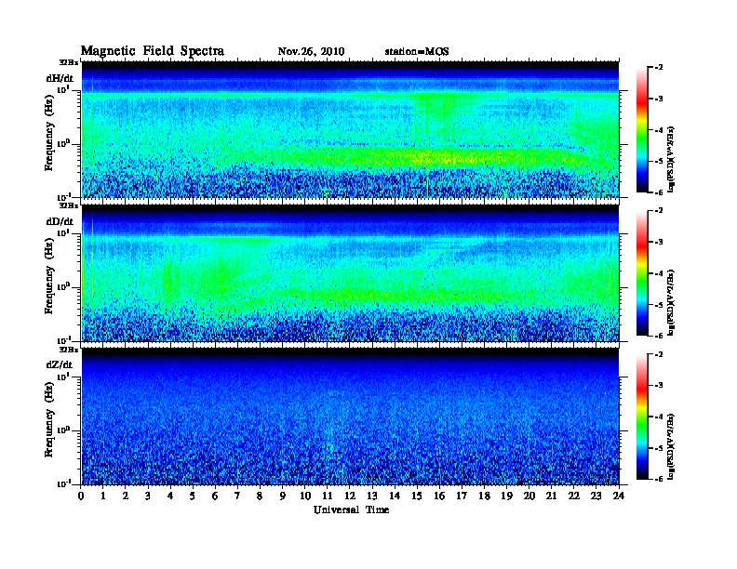Click hour "5" on the time axis
The height and width of the screenshot is (569, 737).
[x=193, y=496]
